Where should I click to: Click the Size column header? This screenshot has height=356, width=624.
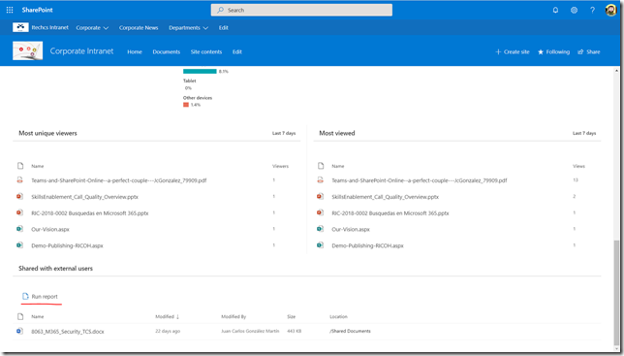[292, 316]
